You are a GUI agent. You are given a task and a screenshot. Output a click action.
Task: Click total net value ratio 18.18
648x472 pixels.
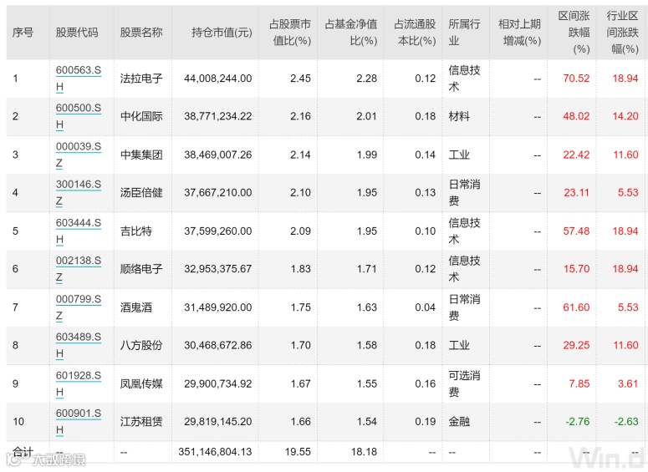(364, 452)
